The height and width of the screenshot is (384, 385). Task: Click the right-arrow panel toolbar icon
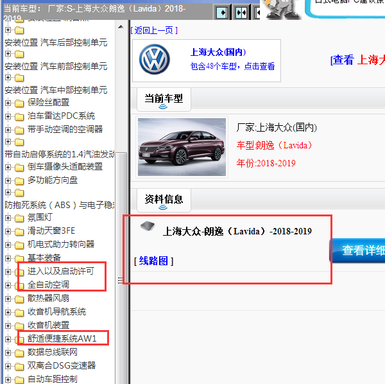[222, 12]
